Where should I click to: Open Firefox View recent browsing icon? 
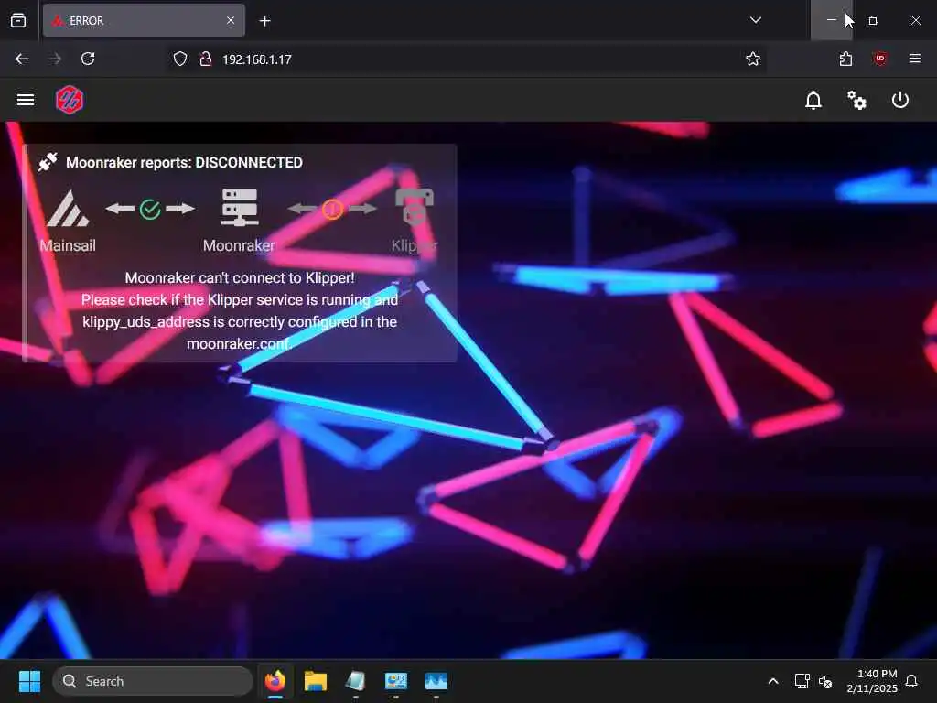tap(18, 21)
